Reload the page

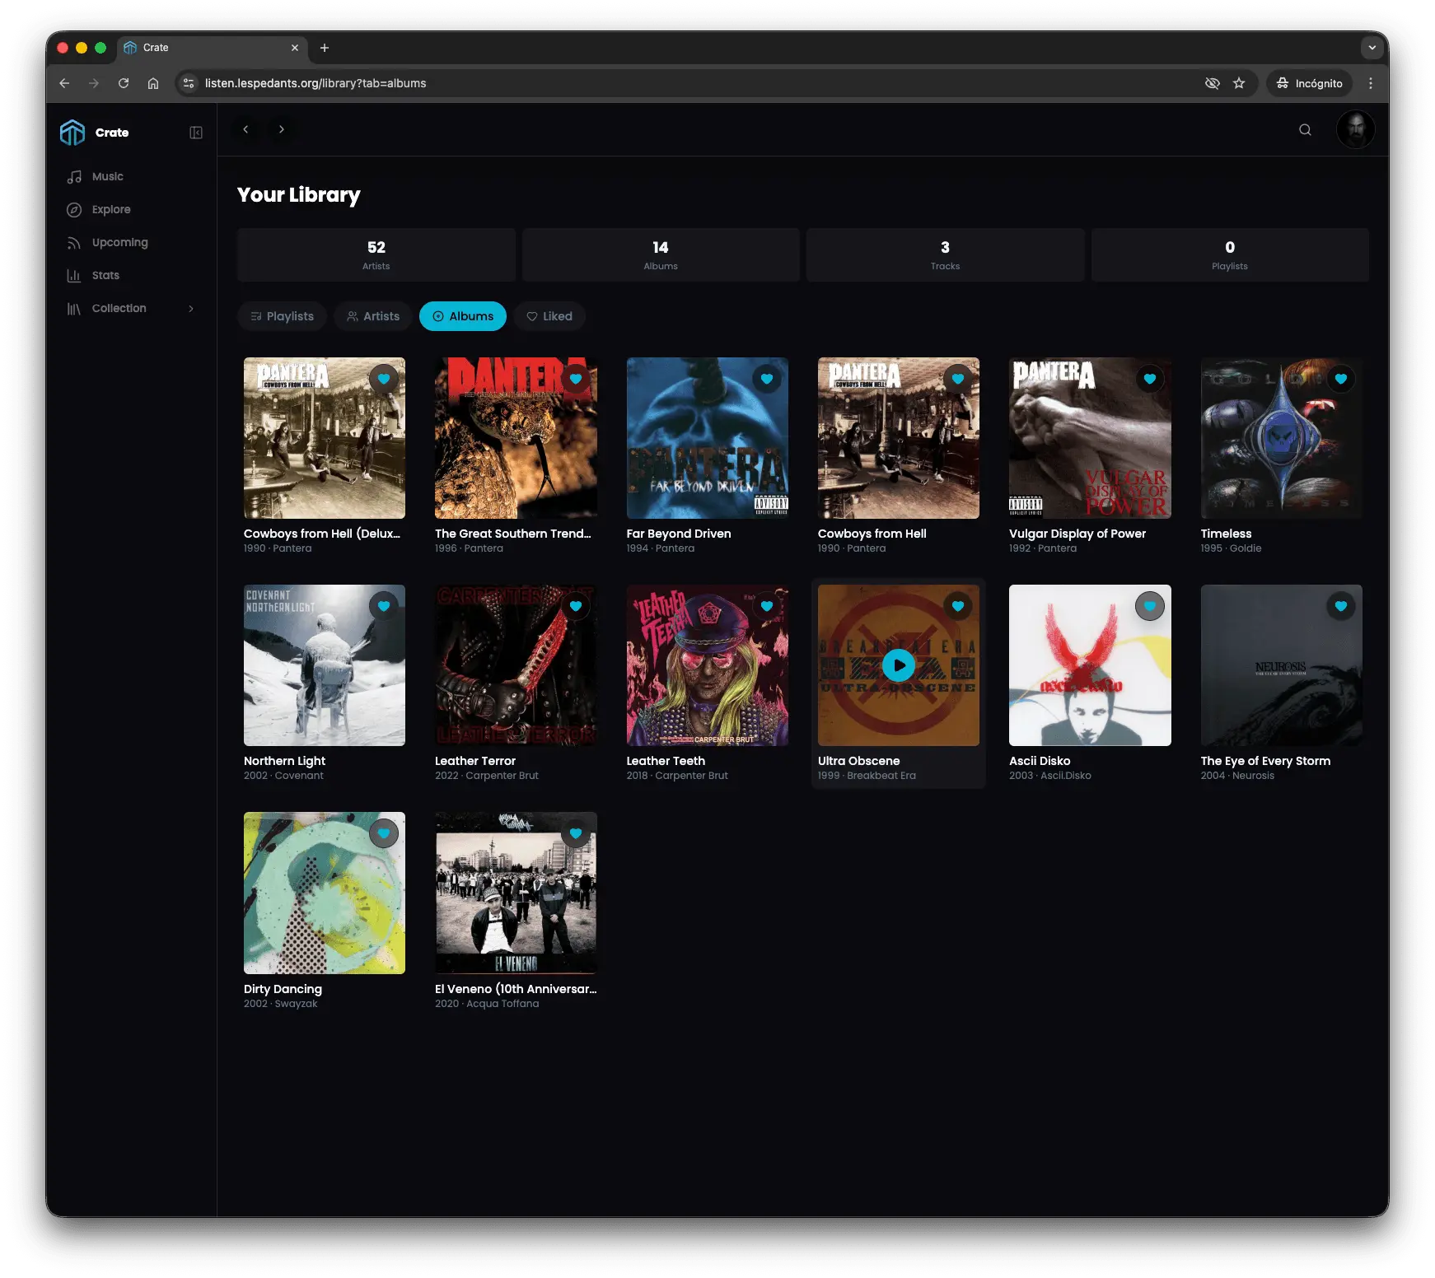point(124,83)
